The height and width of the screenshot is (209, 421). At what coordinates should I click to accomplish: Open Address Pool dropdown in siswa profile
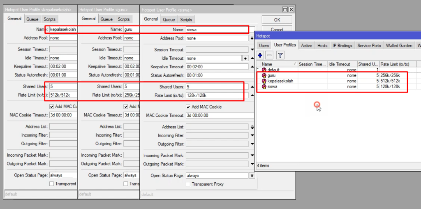(x=252, y=38)
